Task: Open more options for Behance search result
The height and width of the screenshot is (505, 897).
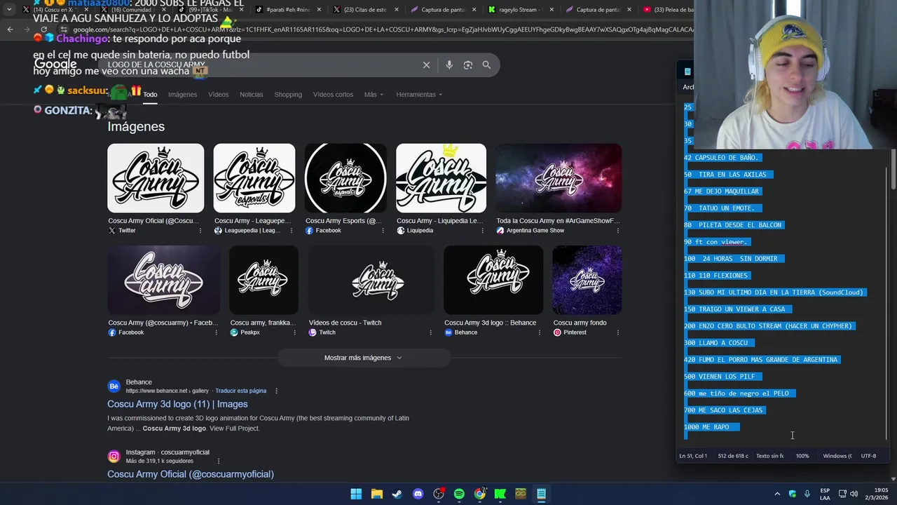Action: (x=276, y=391)
